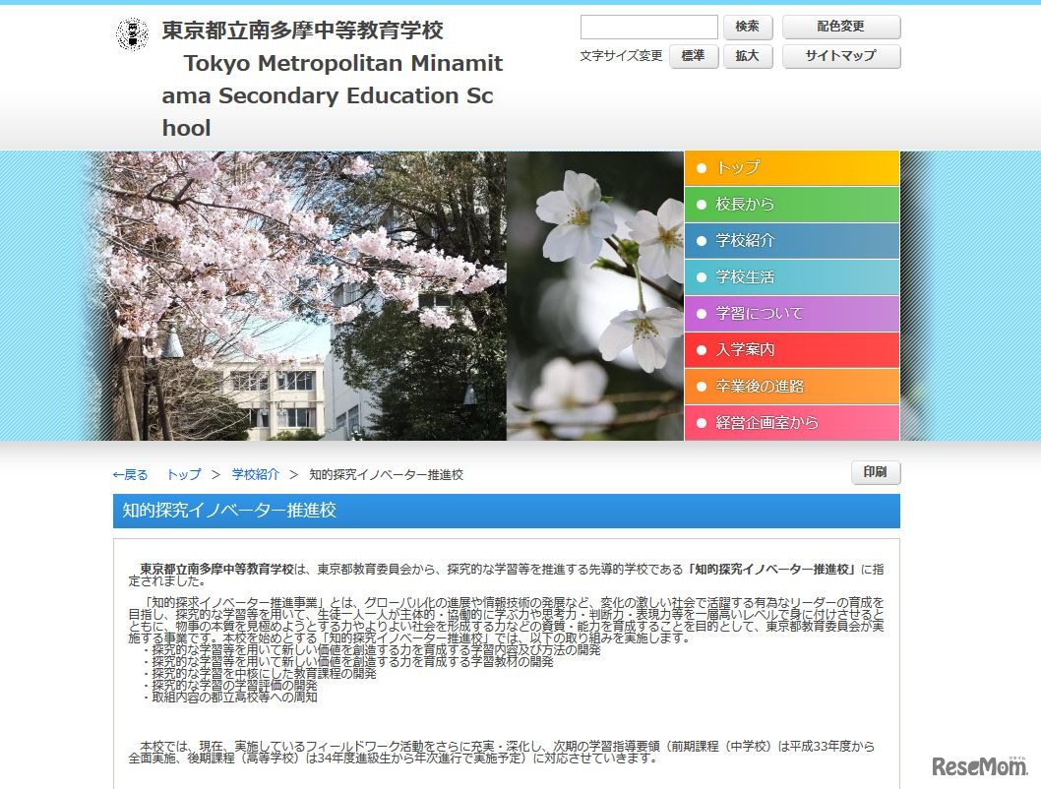Click the 学校紹介 breadcrumb link
1041x789 pixels.
(253, 473)
